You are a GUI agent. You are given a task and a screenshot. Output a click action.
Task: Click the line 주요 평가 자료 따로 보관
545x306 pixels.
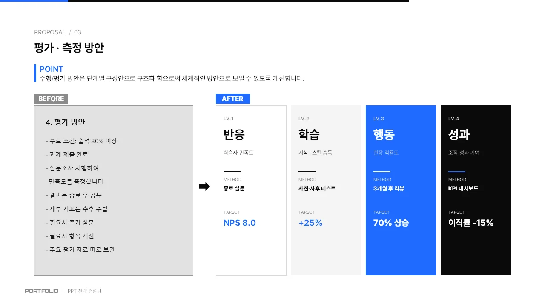click(80, 250)
